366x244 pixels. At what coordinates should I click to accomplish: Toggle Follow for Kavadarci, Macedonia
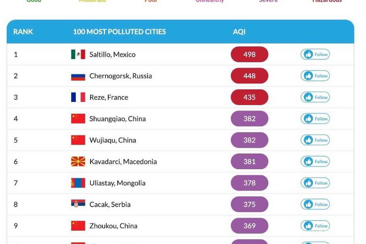coord(315,161)
